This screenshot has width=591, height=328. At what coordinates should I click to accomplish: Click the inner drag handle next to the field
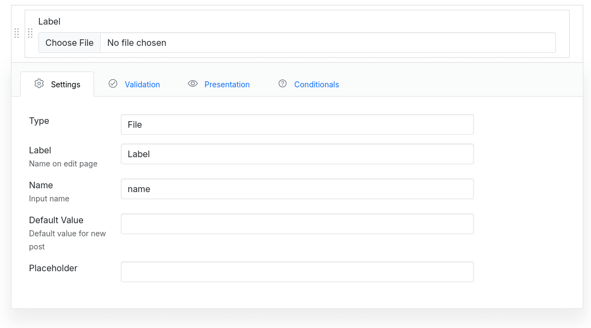coord(31,33)
